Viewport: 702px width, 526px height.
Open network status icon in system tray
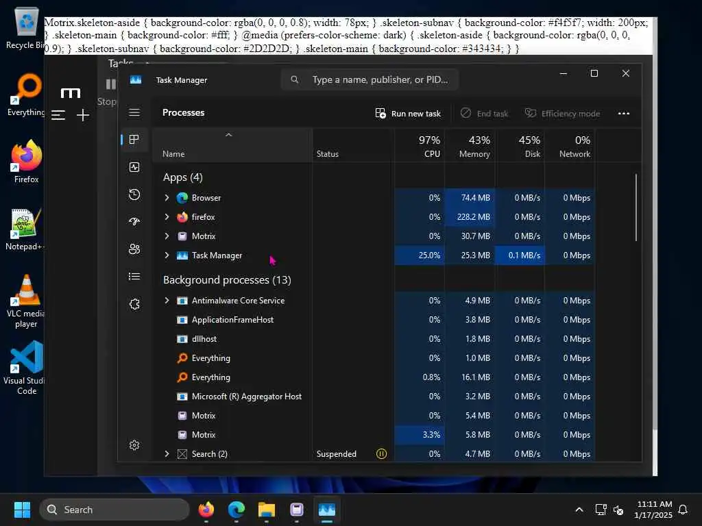pos(601,510)
